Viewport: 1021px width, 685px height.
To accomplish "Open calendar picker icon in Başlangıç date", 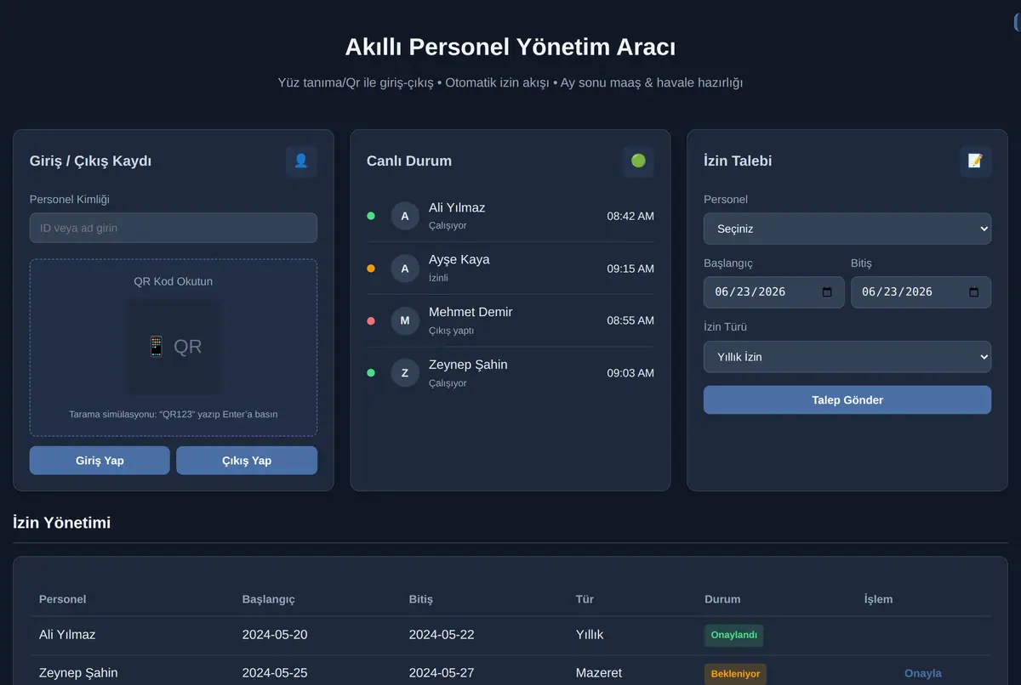I will pos(827,292).
